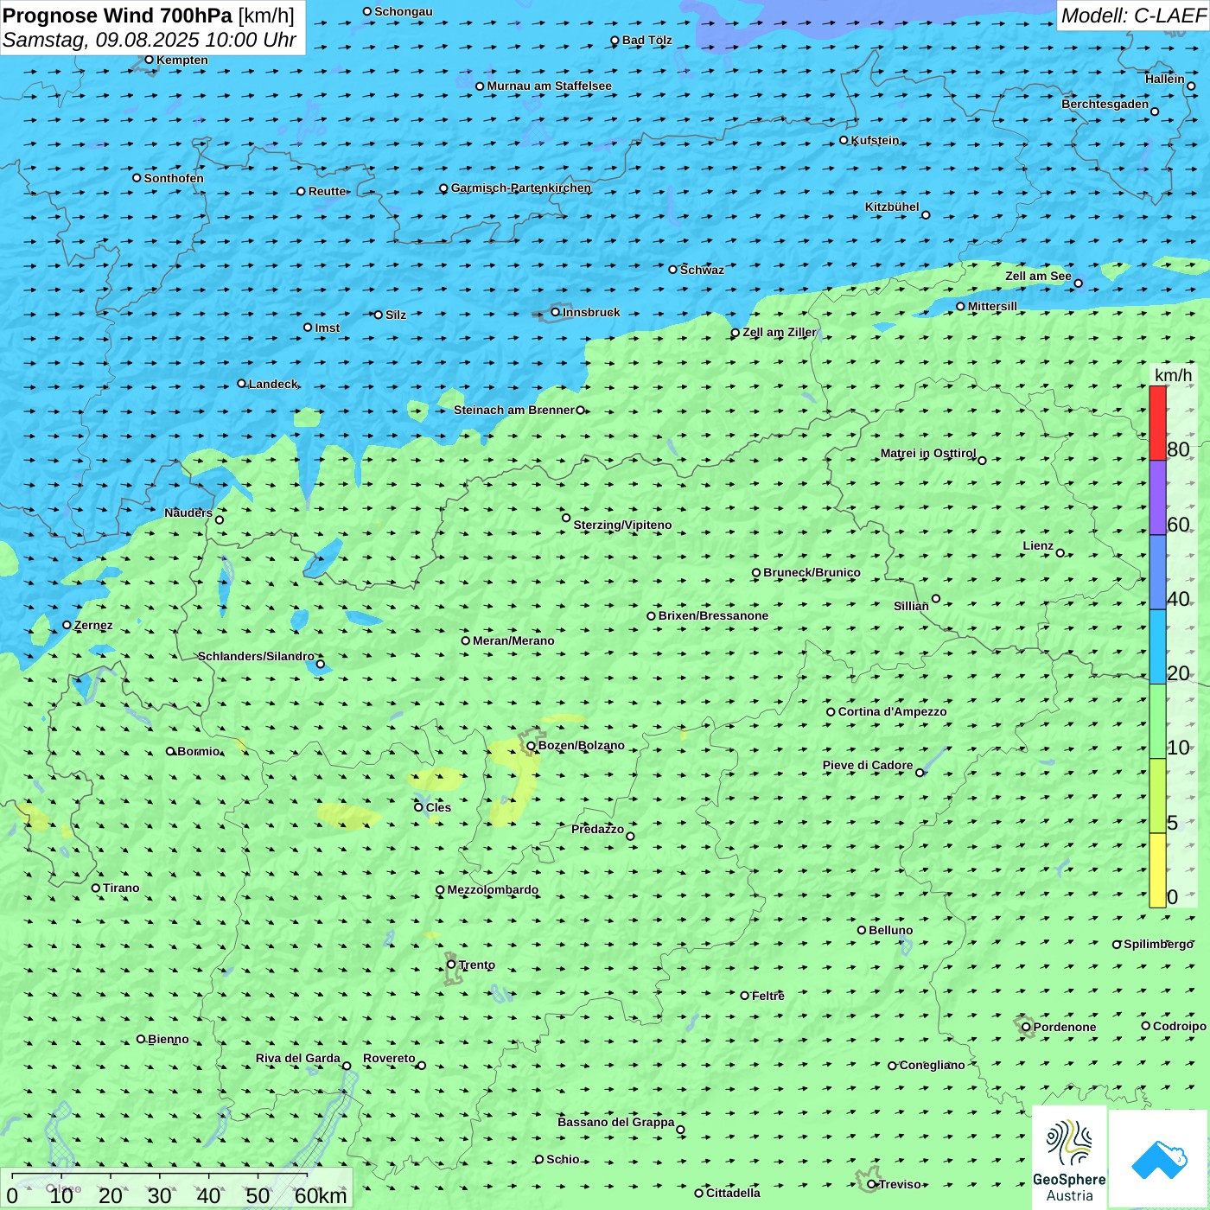Viewport: 1210px width, 1210px height.
Task: Click the red 80 km/h legend segment
Action: click(1157, 423)
